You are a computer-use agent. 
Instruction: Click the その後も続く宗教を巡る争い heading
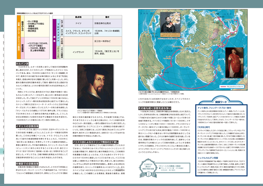pos(155,108)
